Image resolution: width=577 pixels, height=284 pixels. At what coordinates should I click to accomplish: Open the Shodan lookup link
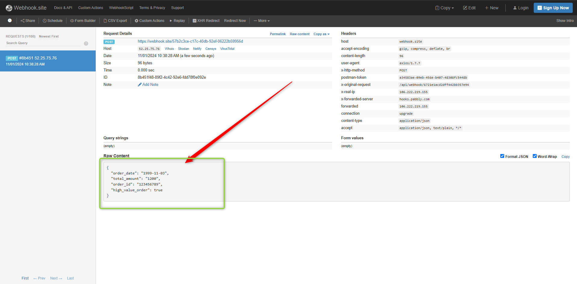(184, 49)
